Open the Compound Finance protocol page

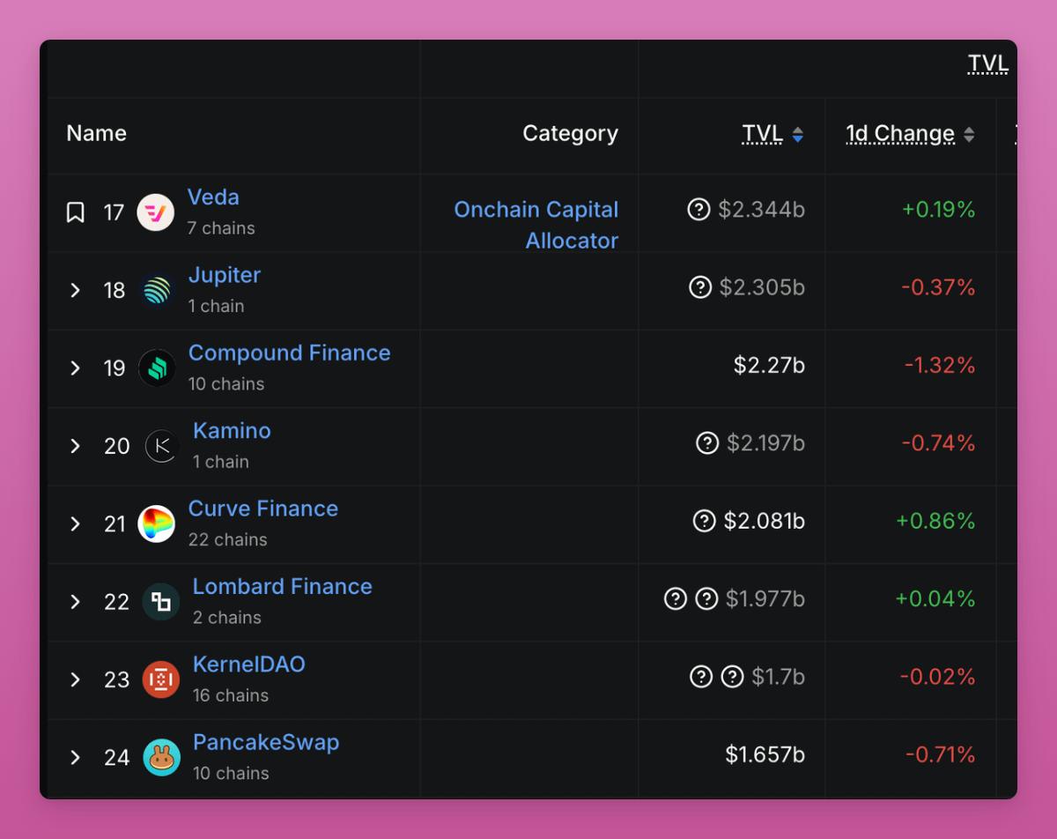(289, 353)
